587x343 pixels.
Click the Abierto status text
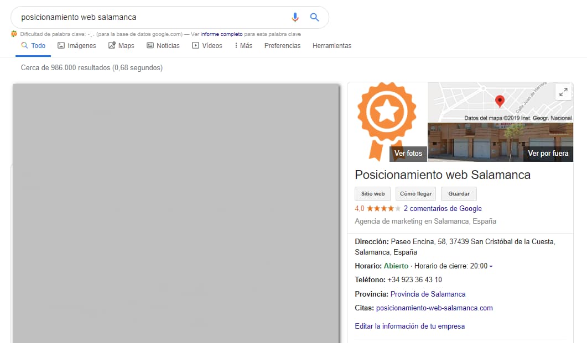tap(396, 266)
